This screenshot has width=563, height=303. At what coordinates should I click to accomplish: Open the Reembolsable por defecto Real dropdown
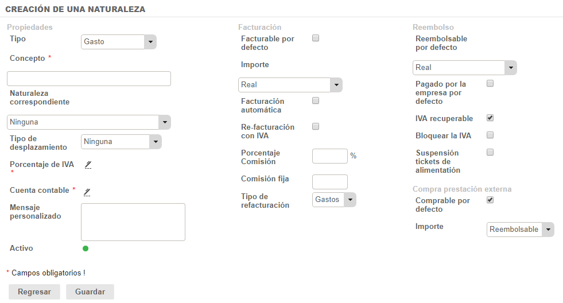[x=464, y=67]
